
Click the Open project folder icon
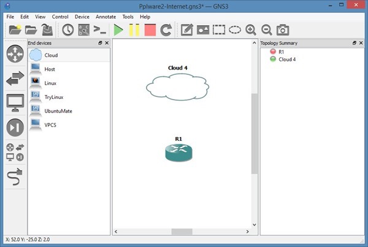pos(31,30)
